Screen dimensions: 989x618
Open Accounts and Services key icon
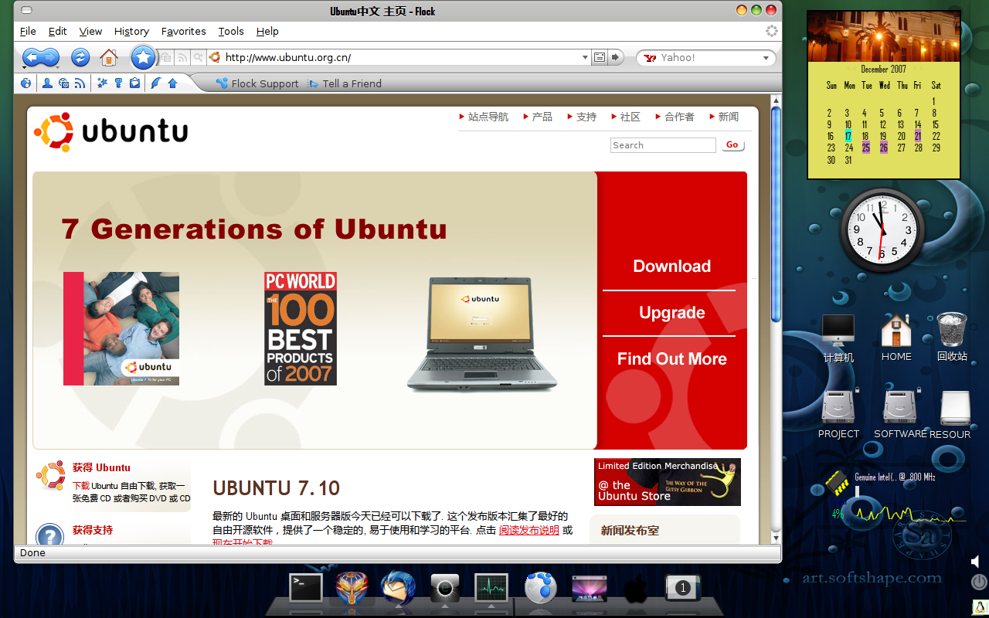(118, 83)
